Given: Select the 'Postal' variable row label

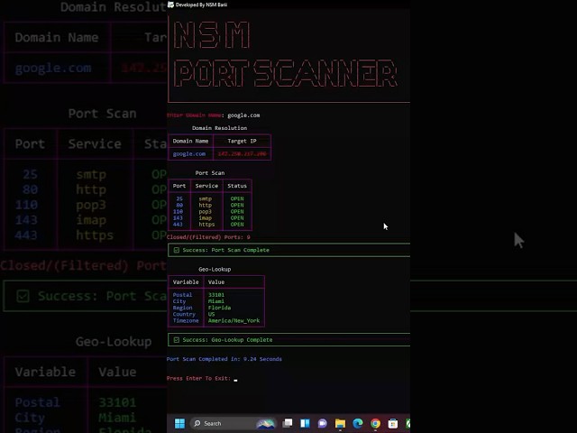Looking at the screenshot, I should tap(182, 295).
